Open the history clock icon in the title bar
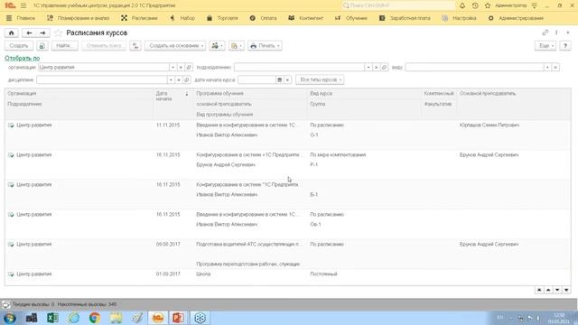The width and height of the screenshot is (578, 325). click(x=475, y=5)
